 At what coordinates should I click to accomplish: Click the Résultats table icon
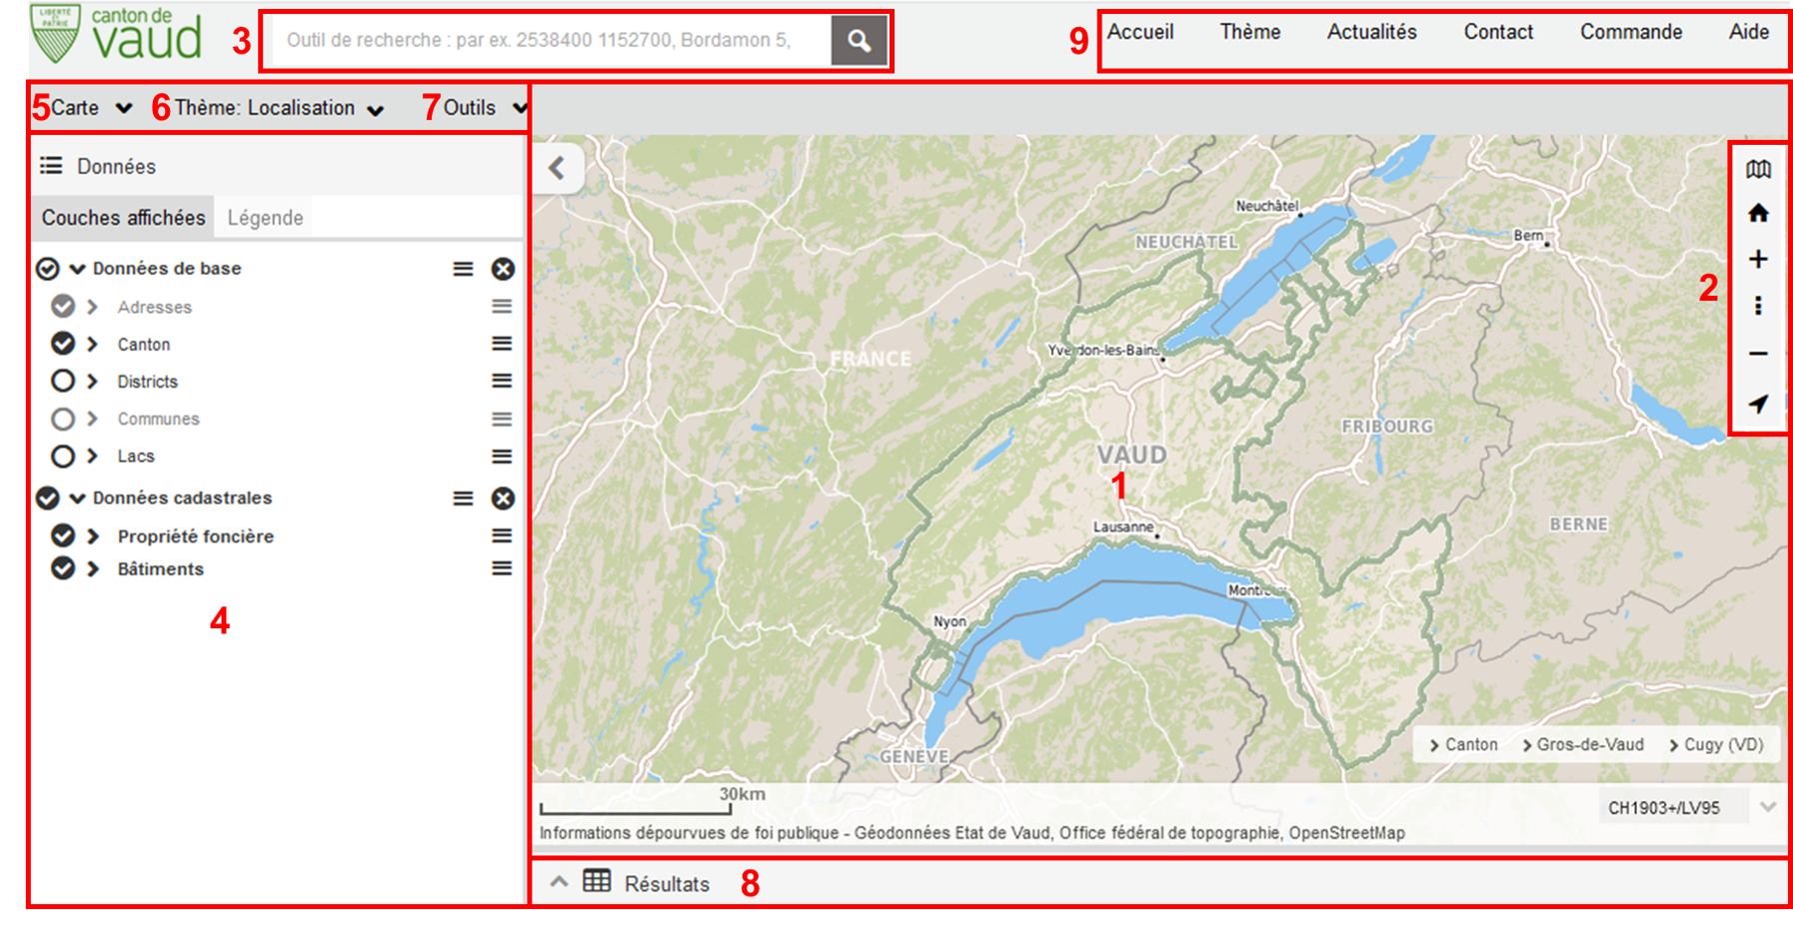(597, 881)
